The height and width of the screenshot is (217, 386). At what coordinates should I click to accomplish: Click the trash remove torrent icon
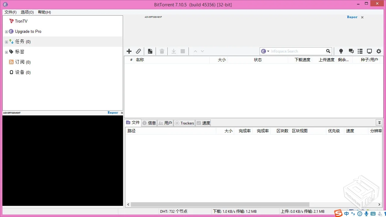pos(162,51)
